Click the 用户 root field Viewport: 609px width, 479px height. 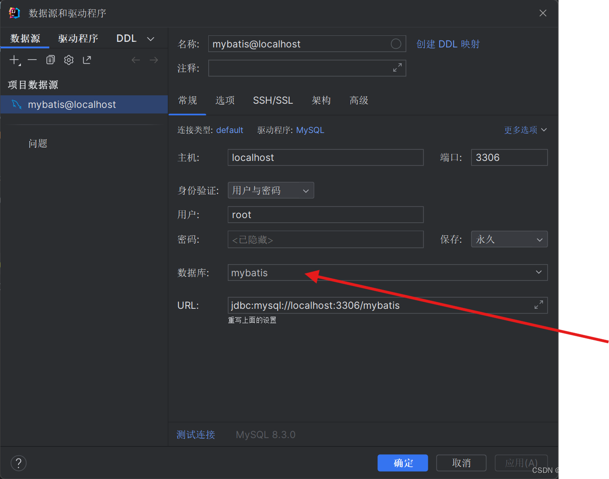326,214
